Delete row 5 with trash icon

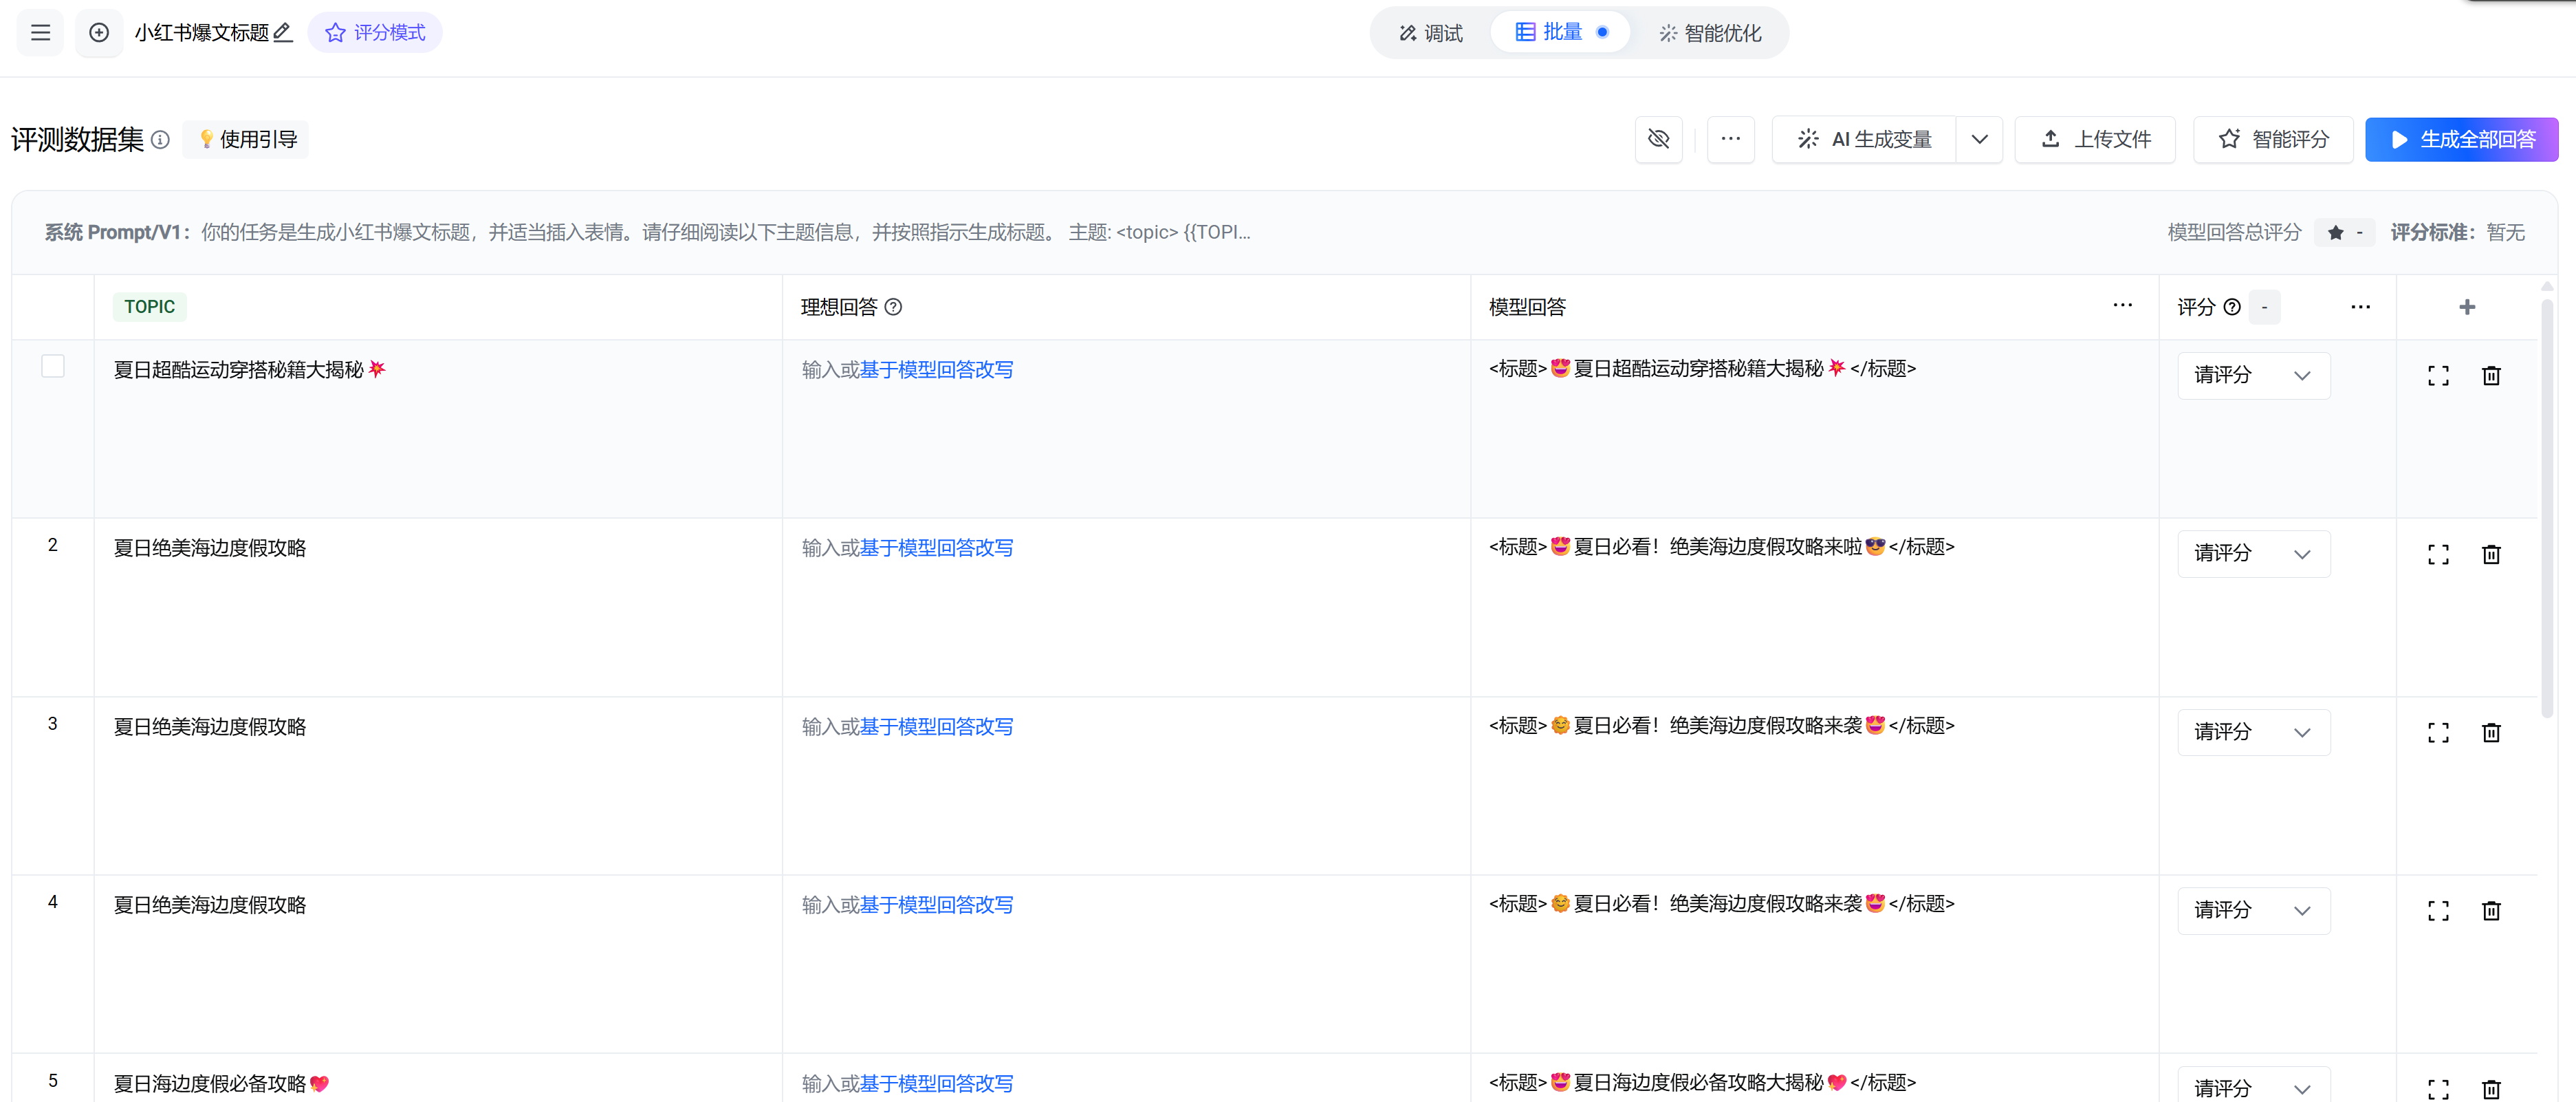point(2491,1089)
